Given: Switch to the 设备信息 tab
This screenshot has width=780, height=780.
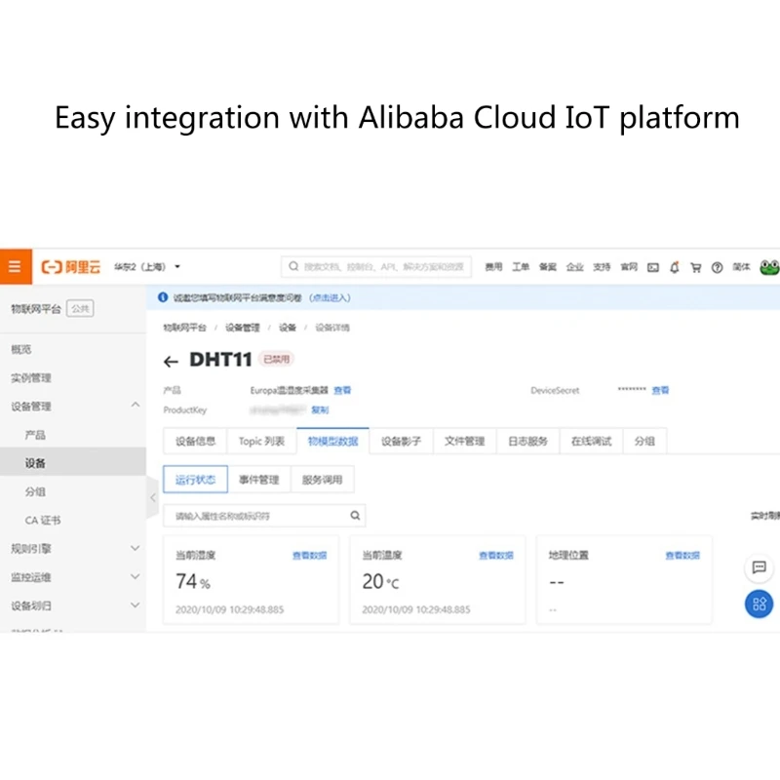Looking at the screenshot, I should click(195, 441).
